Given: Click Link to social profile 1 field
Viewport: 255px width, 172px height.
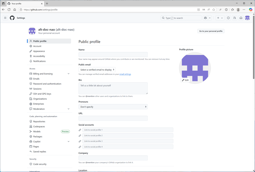Looking at the screenshot, I should [128, 130].
